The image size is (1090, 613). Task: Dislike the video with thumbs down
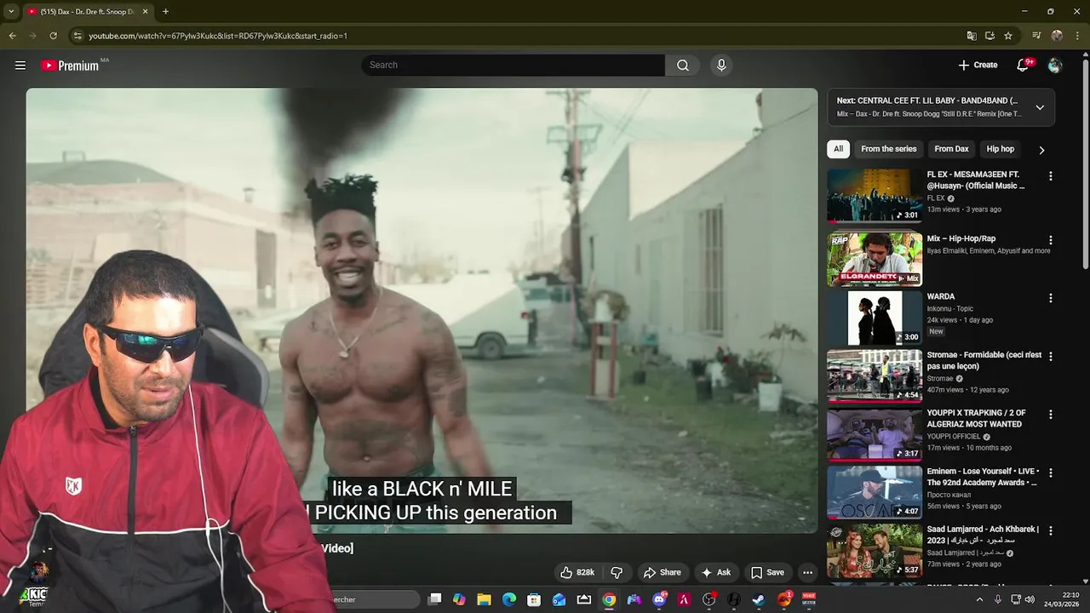tap(617, 572)
